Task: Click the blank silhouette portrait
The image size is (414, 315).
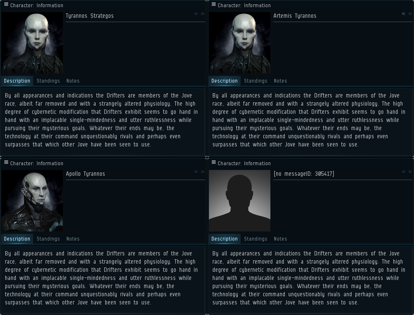Action: 240,201
